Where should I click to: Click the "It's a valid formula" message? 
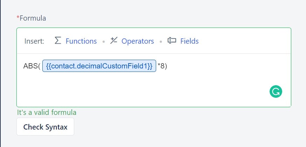(x=47, y=112)
